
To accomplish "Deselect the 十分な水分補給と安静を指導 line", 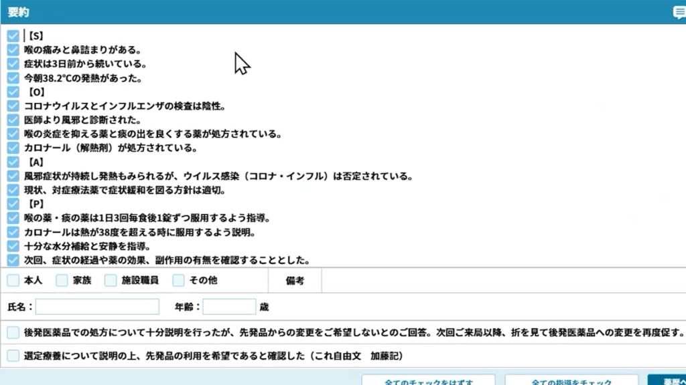I will tap(13, 246).
